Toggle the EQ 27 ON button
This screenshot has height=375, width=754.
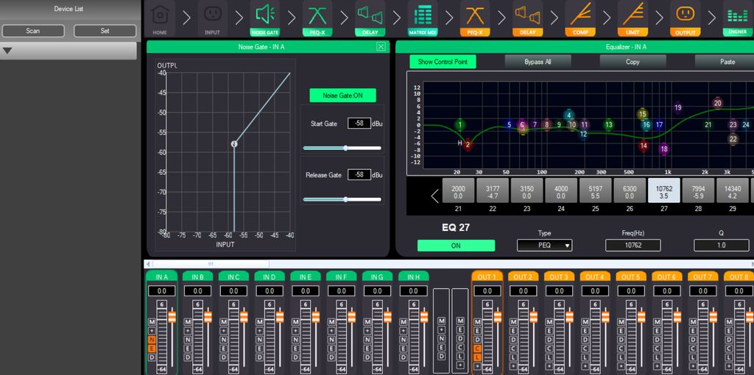pyautogui.click(x=456, y=246)
